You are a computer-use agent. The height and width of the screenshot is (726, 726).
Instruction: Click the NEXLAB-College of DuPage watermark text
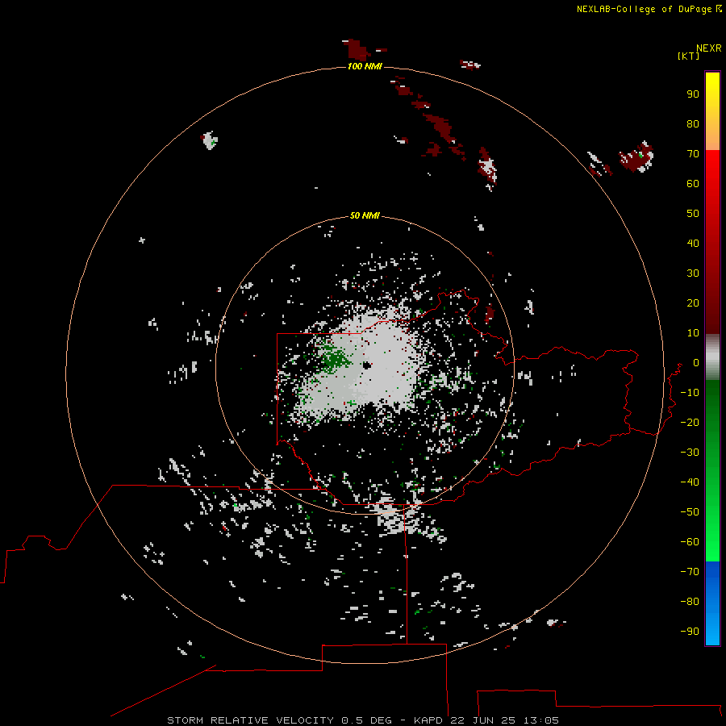pyautogui.click(x=644, y=9)
